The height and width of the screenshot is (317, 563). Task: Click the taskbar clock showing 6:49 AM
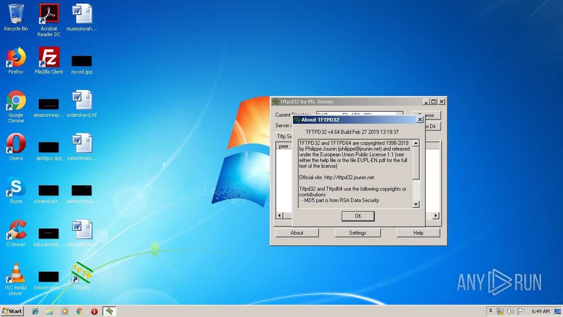click(x=541, y=311)
